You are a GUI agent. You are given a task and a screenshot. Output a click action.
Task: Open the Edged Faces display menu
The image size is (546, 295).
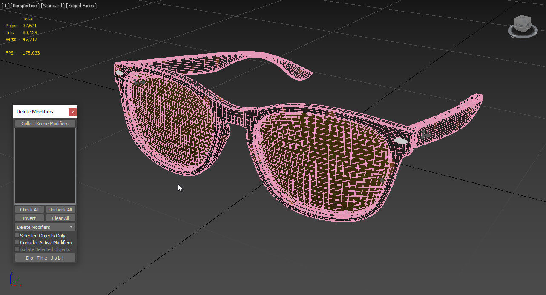[x=82, y=6]
